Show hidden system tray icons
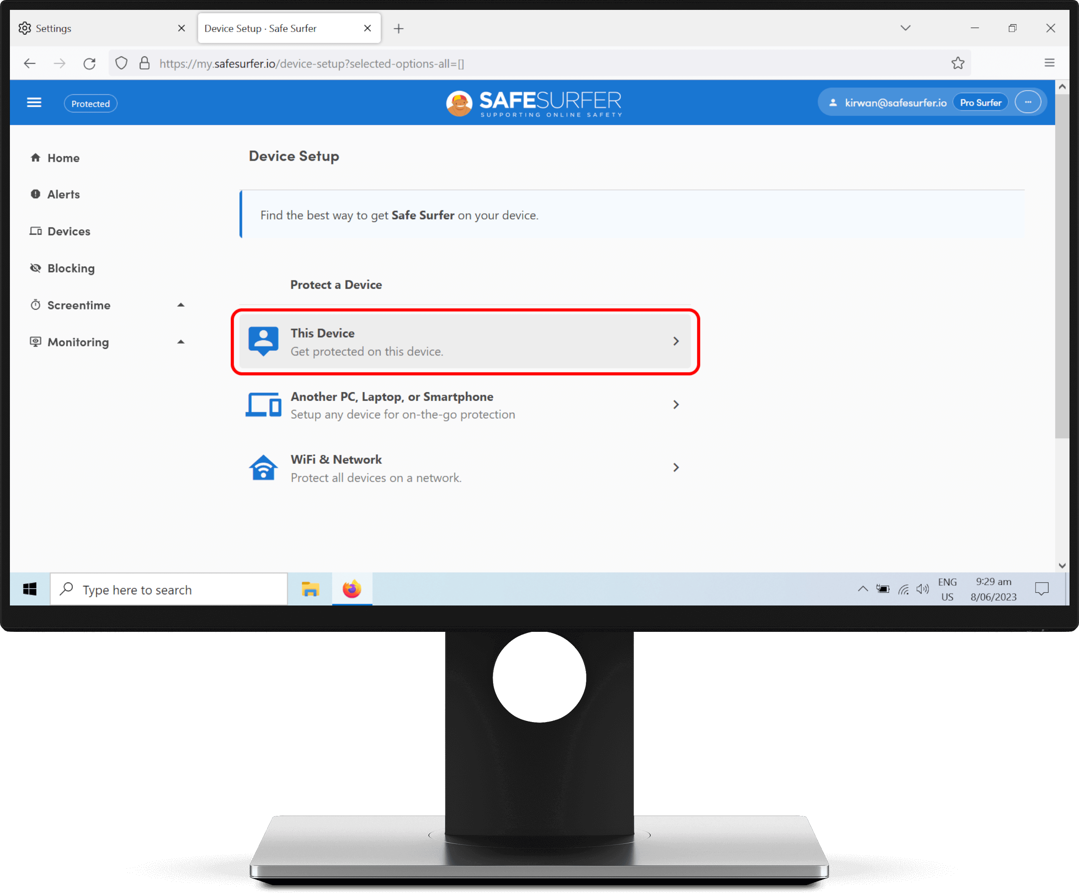Image resolution: width=1079 pixels, height=893 pixels. (x=863, y=589)
